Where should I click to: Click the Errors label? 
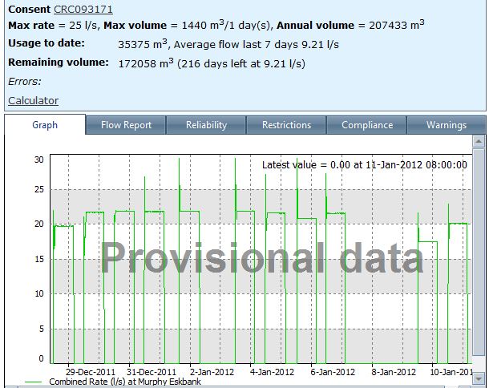25,82
